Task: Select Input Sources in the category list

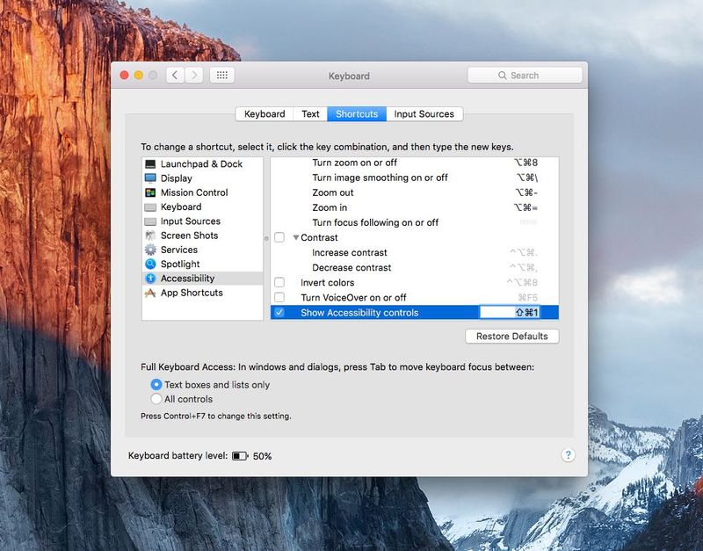Action: click(x=202, y=221)
